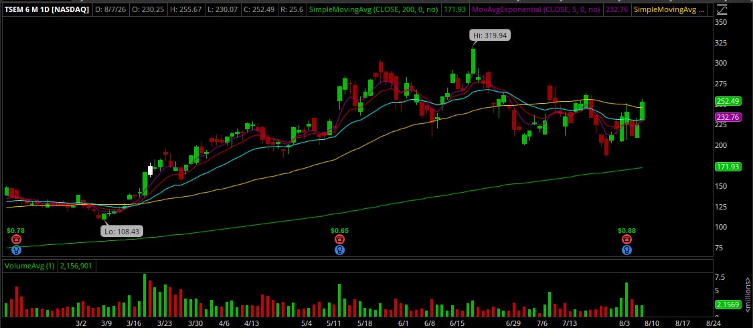The height and width of the screenshot is (328, 753).
Task: Click the red earnings phone icon under $0.65
Action: coord(339,240)
